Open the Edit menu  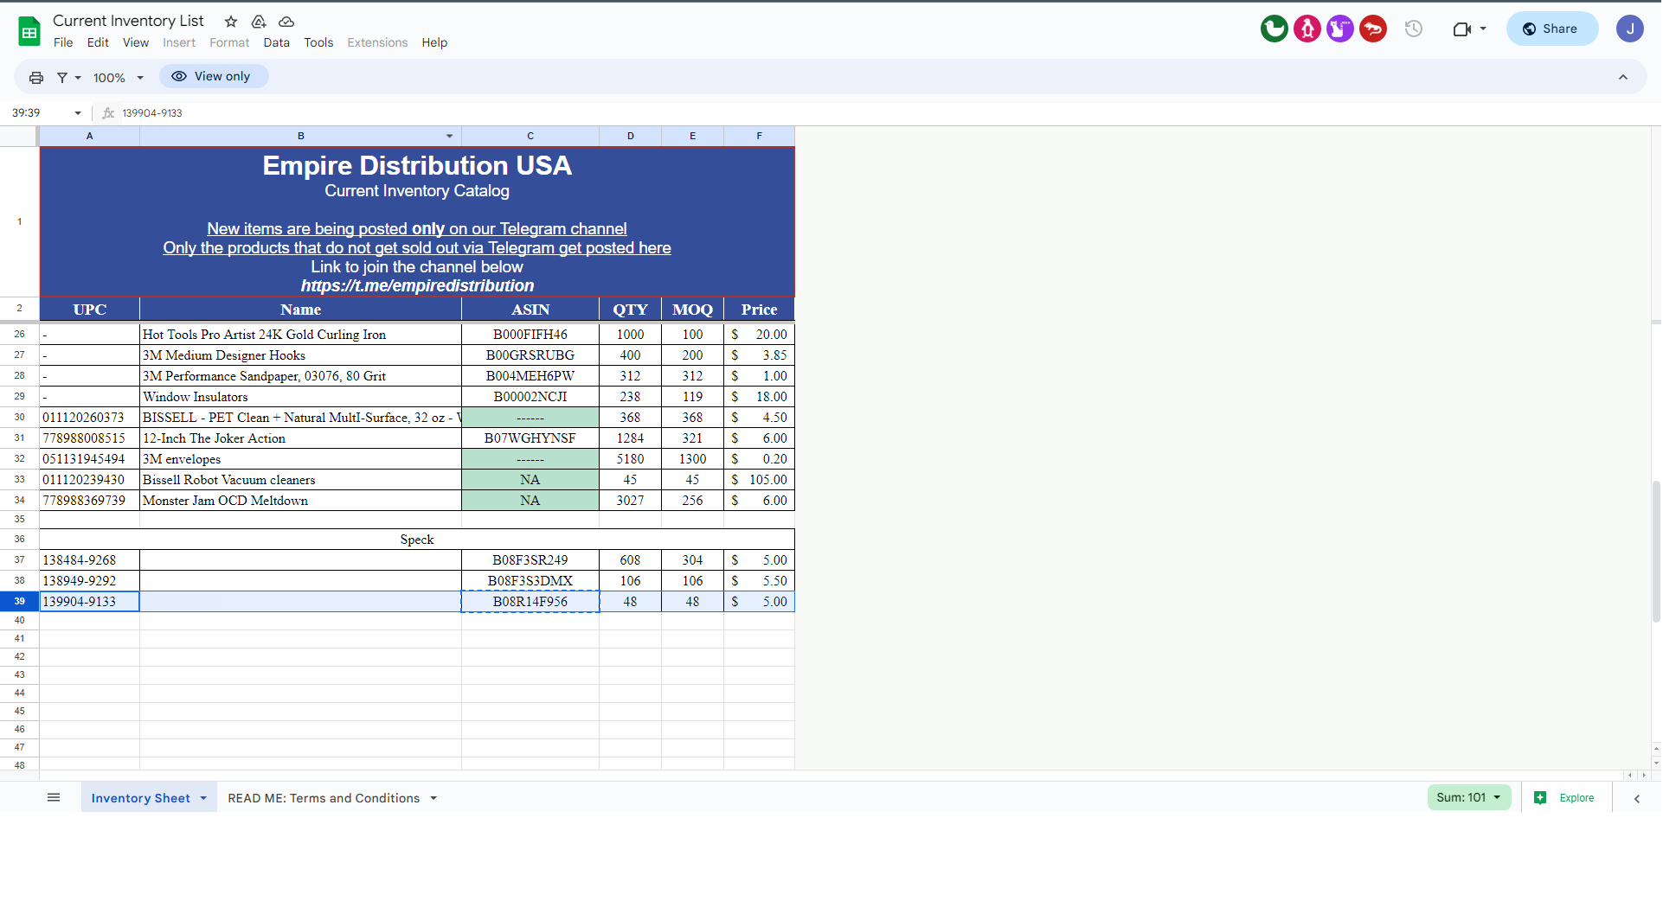pos(98,42)
